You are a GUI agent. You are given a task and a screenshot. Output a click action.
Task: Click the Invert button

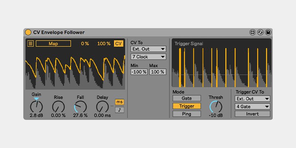253,114
